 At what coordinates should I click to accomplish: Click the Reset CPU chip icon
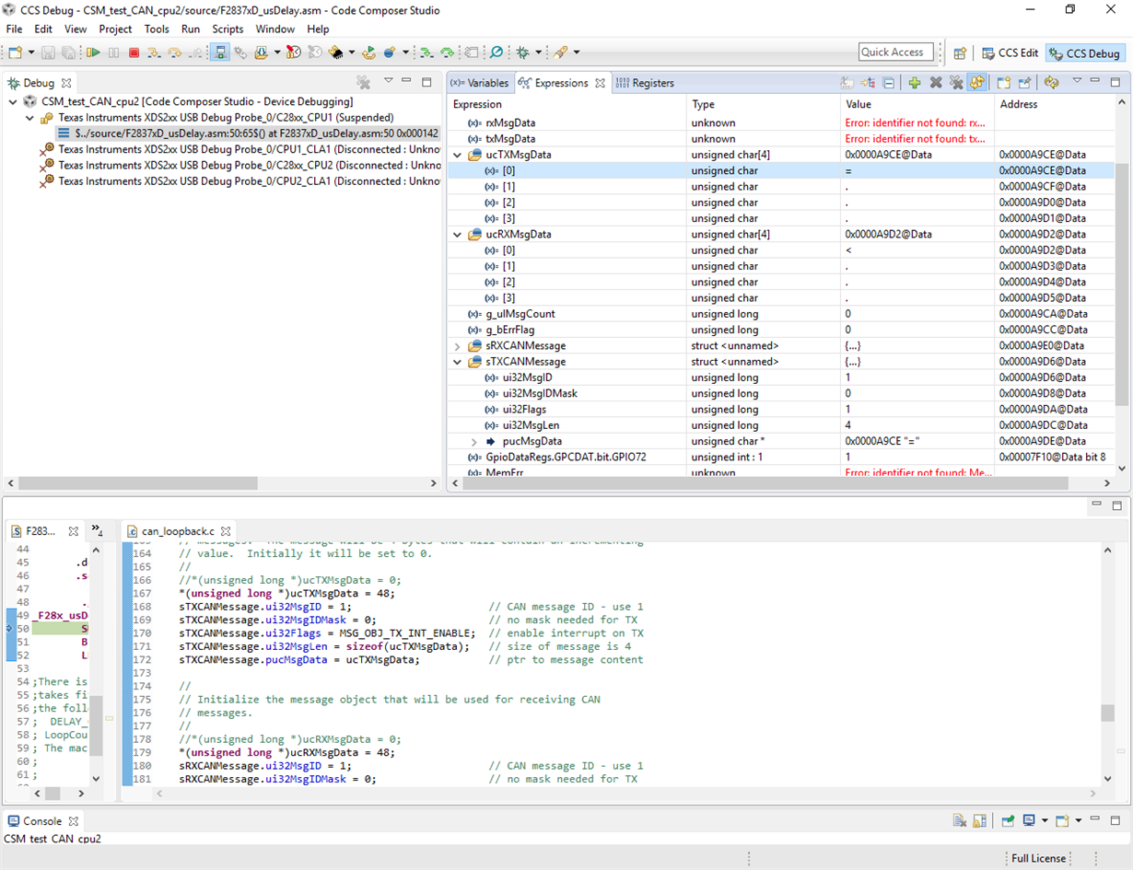335,52
